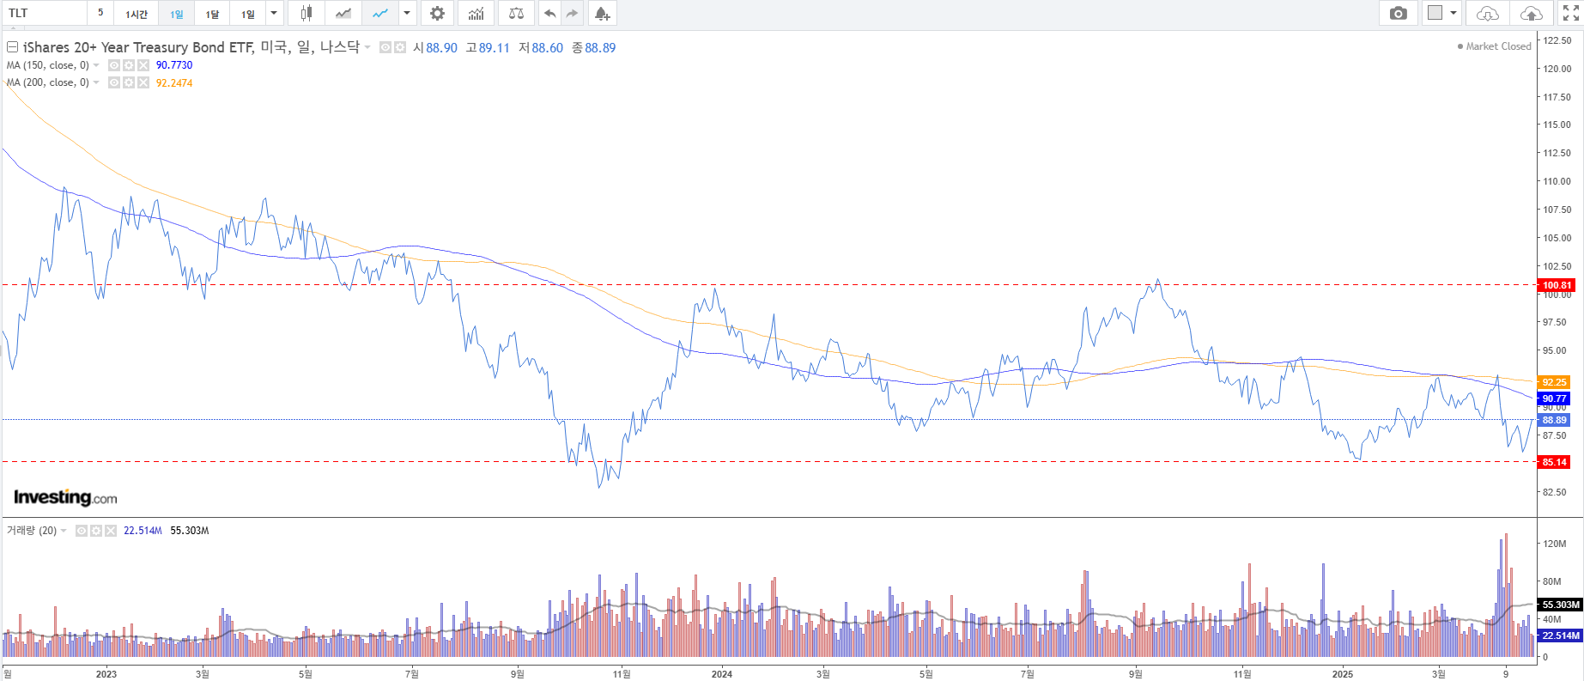Click the MA (200, close, 0) label
1584x681 pixels.
pos(48,82)
